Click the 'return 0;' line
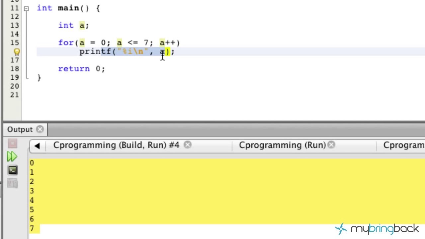The width and height of the screenshot is (425, 239). [82, 69]
